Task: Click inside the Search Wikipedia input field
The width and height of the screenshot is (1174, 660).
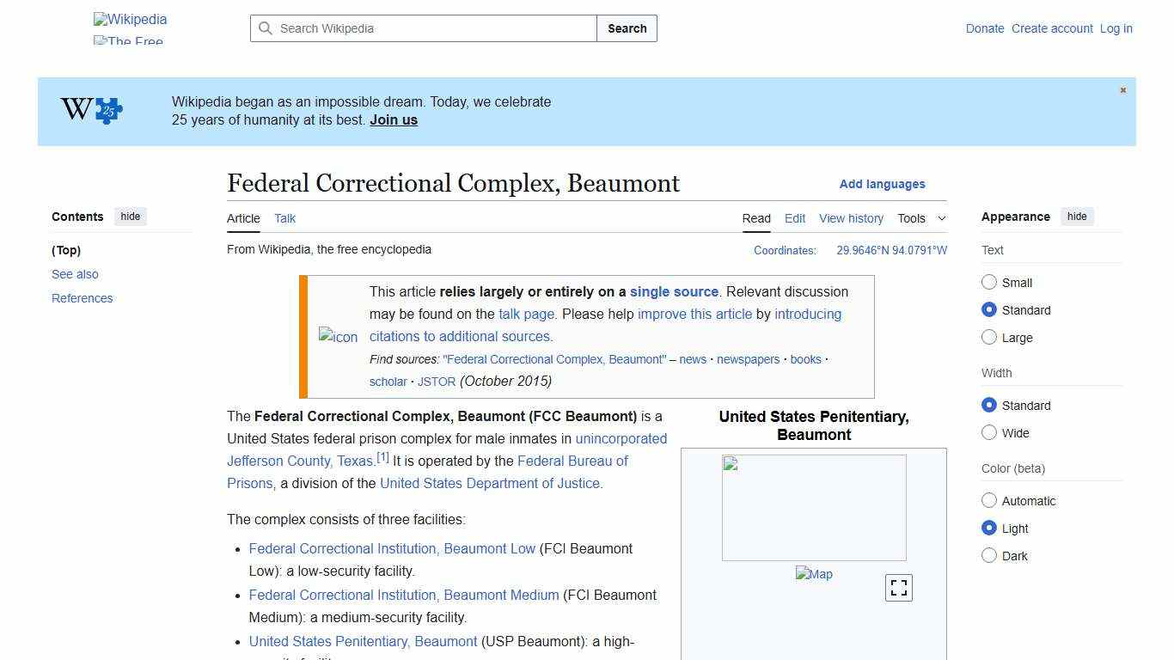Action: (x=421, y=28)
